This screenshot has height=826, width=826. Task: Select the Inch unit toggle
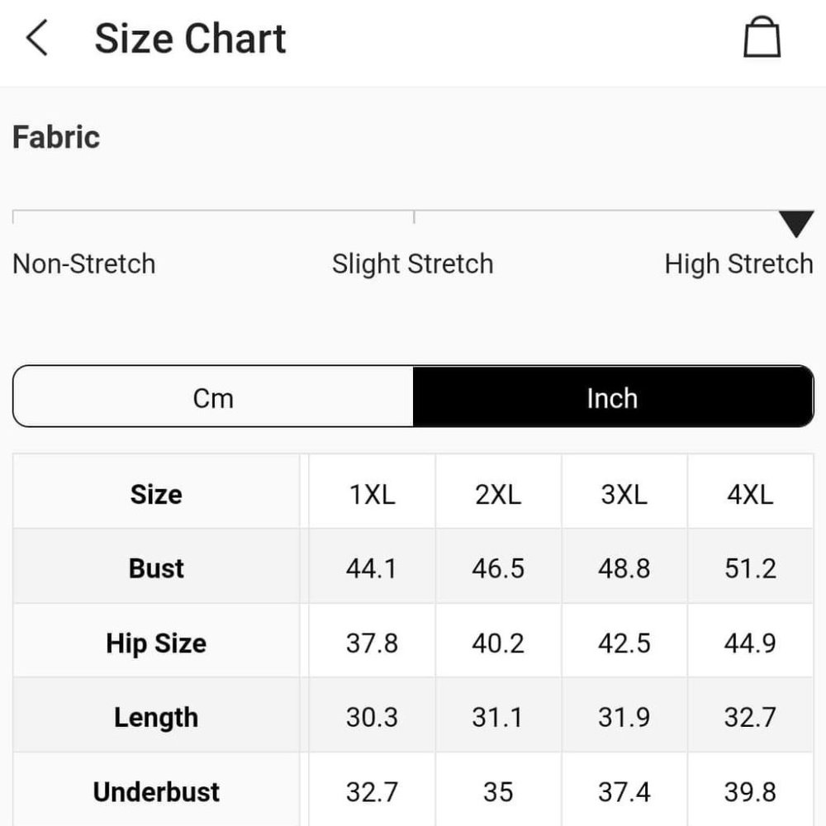click(613, 396)
